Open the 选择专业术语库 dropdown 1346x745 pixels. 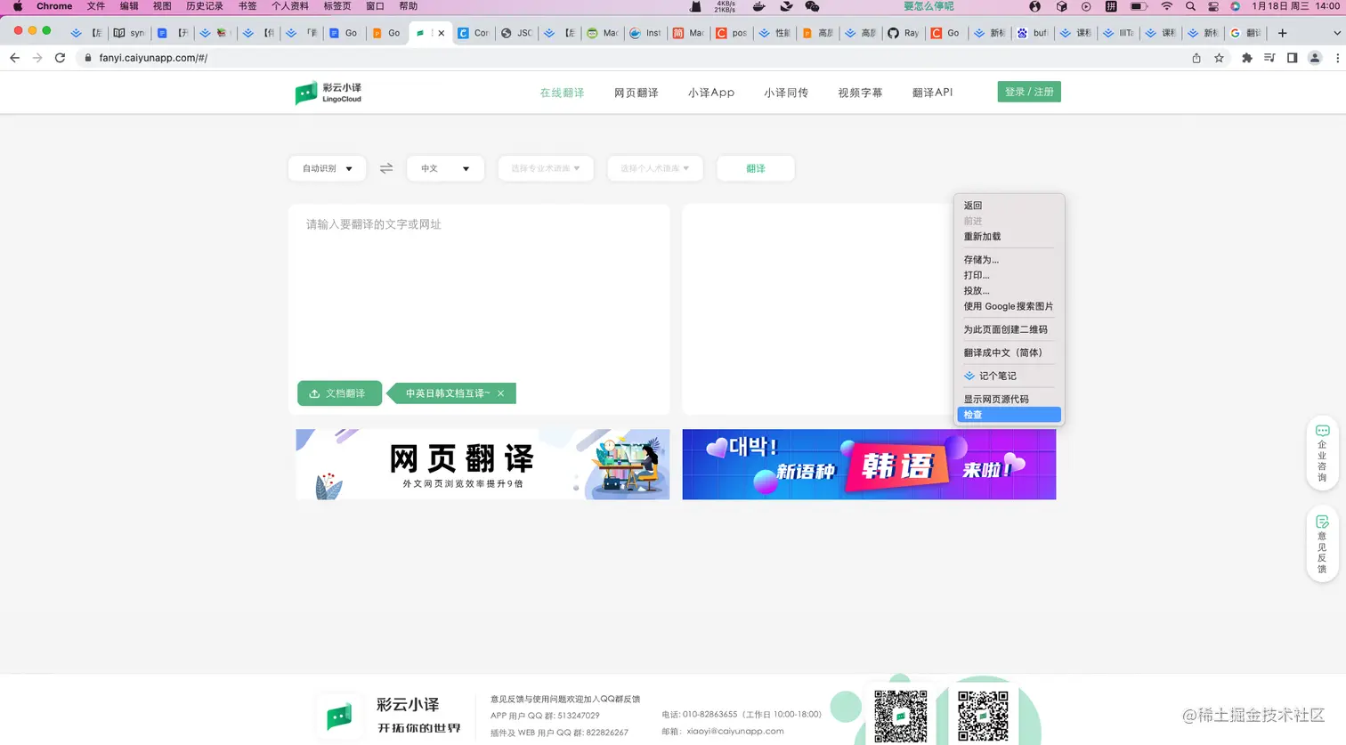tap(546, 168)
